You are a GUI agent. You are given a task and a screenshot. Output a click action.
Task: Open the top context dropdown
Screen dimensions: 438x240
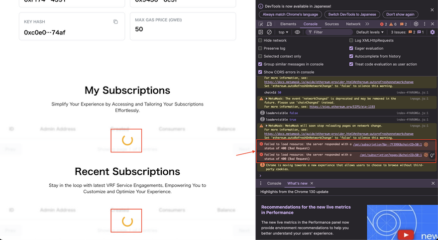(283, 32)
